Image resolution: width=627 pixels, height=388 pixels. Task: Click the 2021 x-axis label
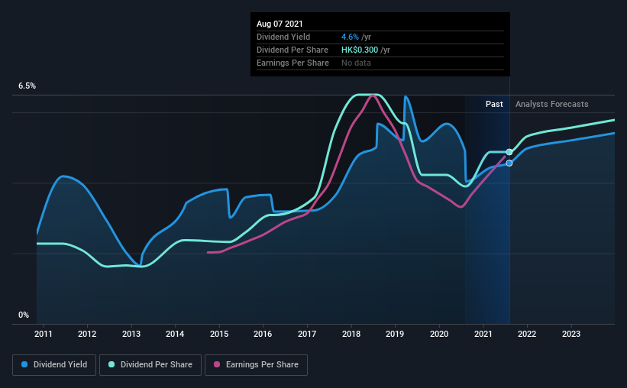pos(483,334)
